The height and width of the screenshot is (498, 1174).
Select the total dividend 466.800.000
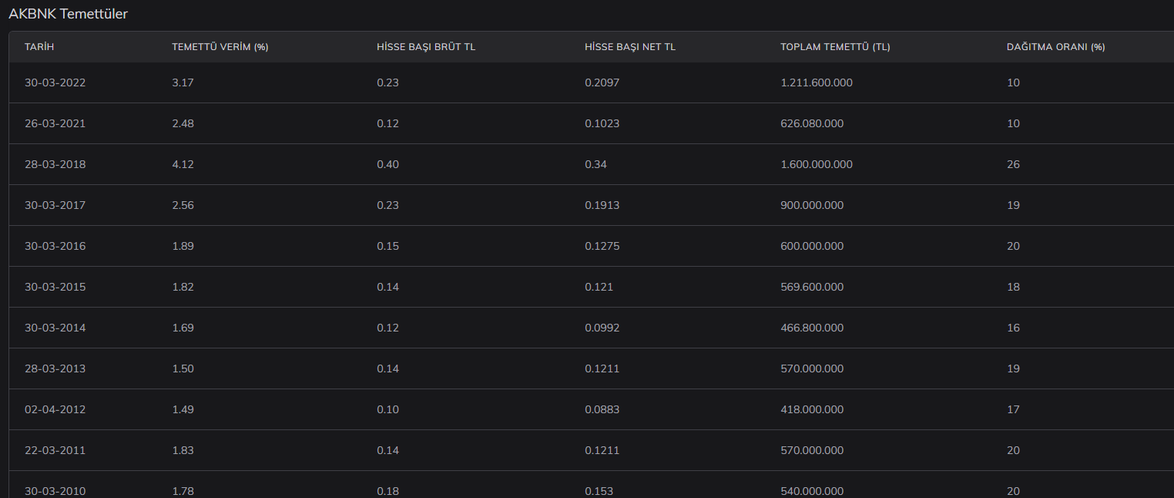click(812, 328)
